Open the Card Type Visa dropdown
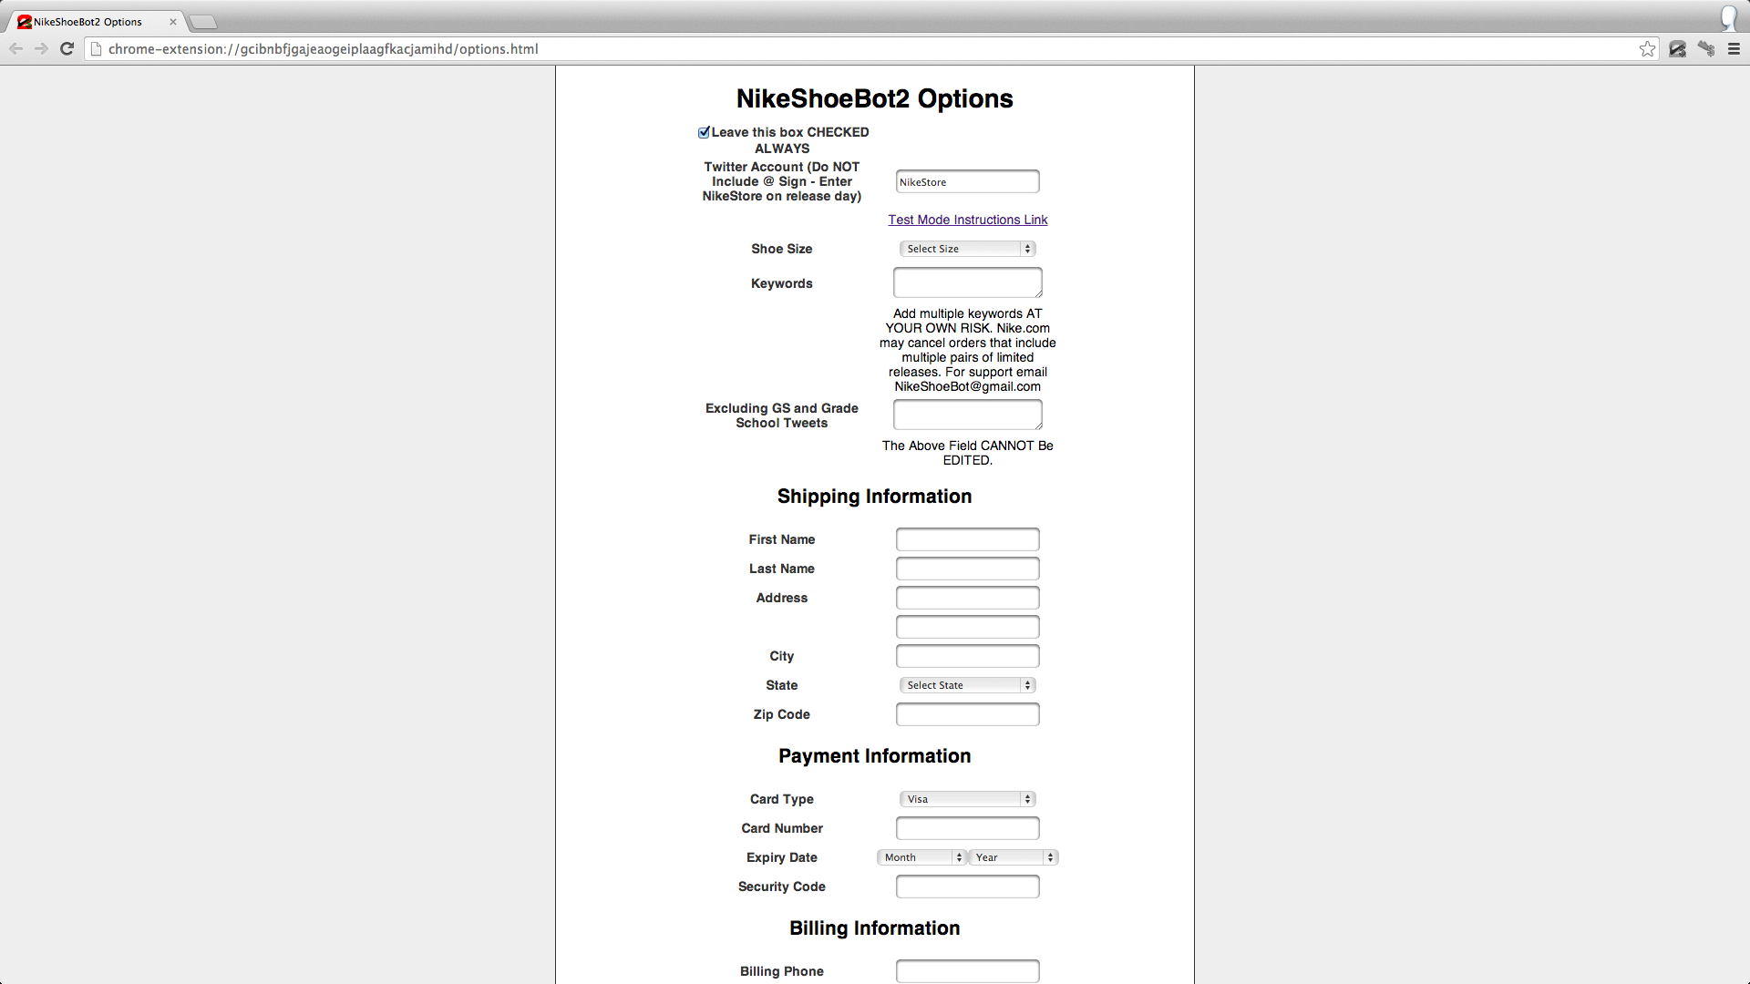The image size is (1750, 984). click(967, 799)
